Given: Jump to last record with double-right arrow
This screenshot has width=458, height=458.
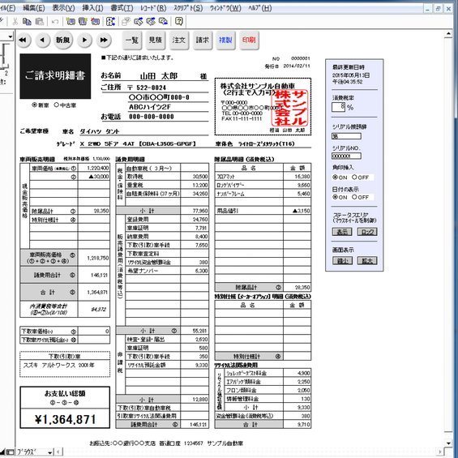Looking at the screenshot, I should [x=104, y=40].
